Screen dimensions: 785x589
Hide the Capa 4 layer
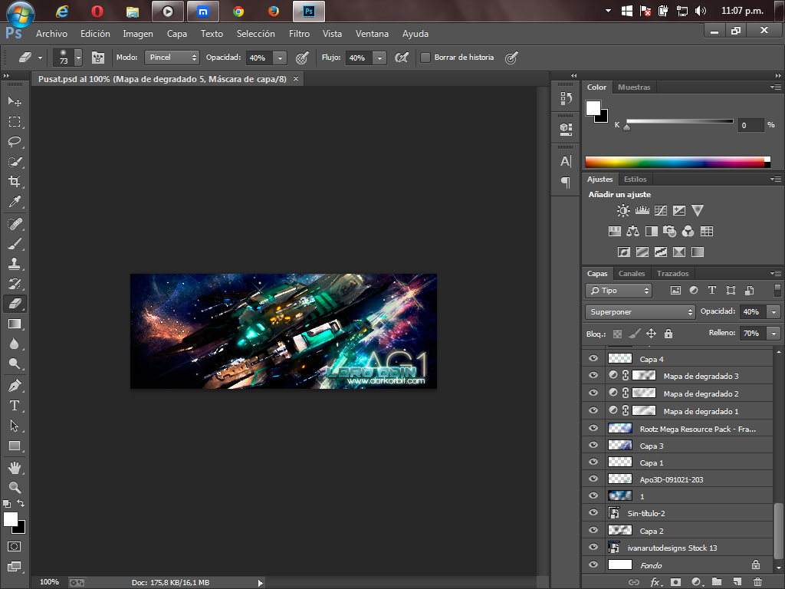[593, 359]
